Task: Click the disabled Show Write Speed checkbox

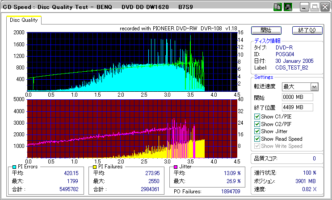Action: click(x=257, y=146)
